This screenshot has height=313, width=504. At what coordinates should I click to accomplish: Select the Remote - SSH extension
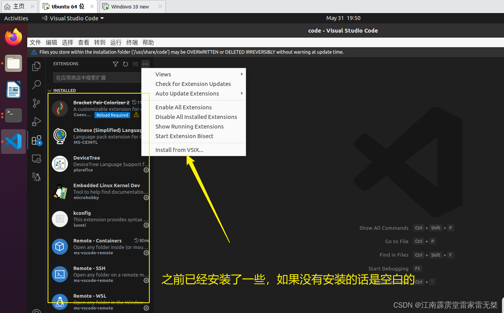(x=100, y=274)
